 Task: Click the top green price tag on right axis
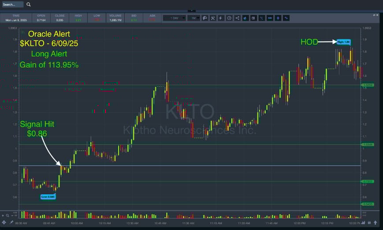click(x=368, y=85)
